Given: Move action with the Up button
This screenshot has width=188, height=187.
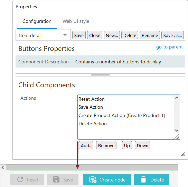Looking at the screenshot, I should [x=127, y=145].
